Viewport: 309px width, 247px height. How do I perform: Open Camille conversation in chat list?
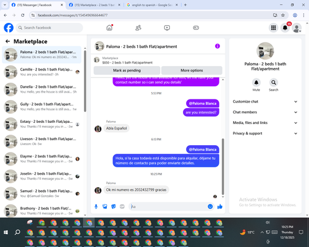click(x=42, y=72)
